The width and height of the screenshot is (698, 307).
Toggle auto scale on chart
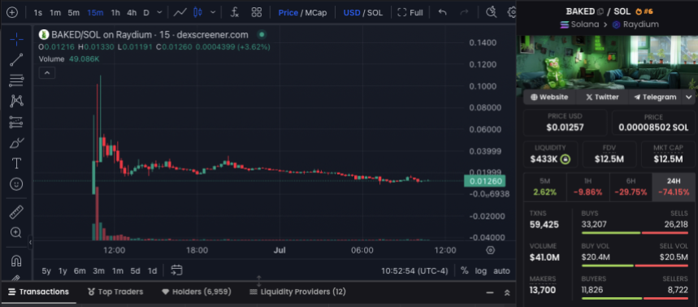(501, 270)
